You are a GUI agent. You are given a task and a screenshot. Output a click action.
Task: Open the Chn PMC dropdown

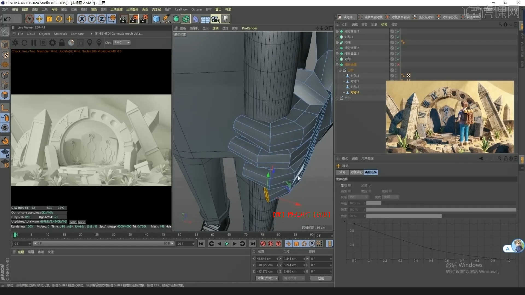point(122,43)
